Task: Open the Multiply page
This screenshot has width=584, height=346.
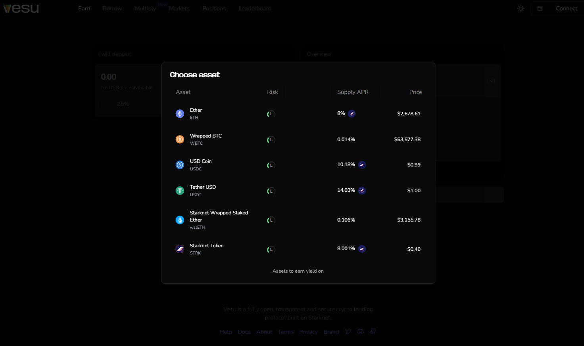Action: tap(145, 8)
